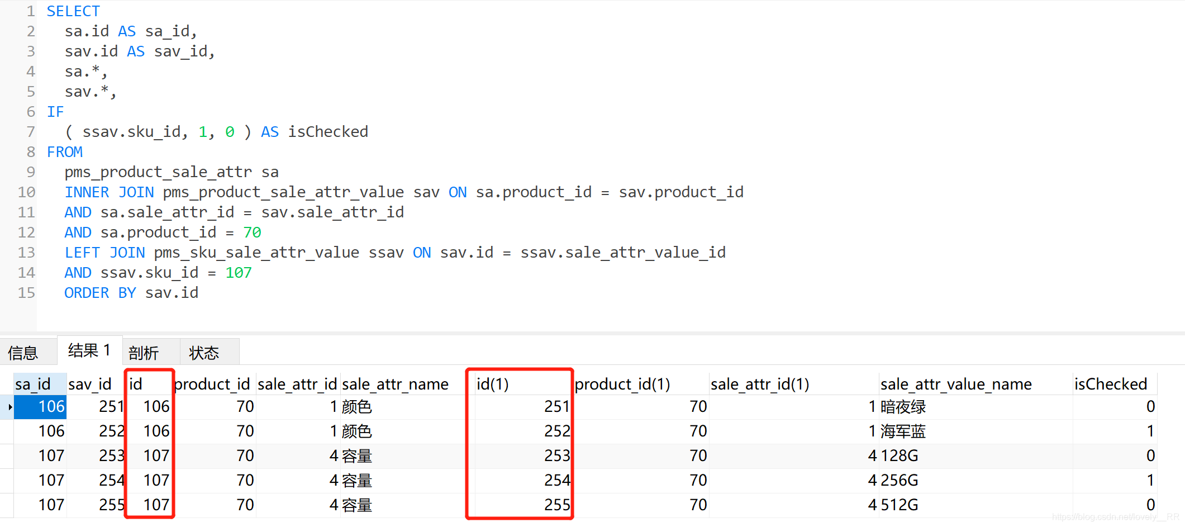Click the value 70 on line 12
The image size is (1185, 527).
point(252,232)
